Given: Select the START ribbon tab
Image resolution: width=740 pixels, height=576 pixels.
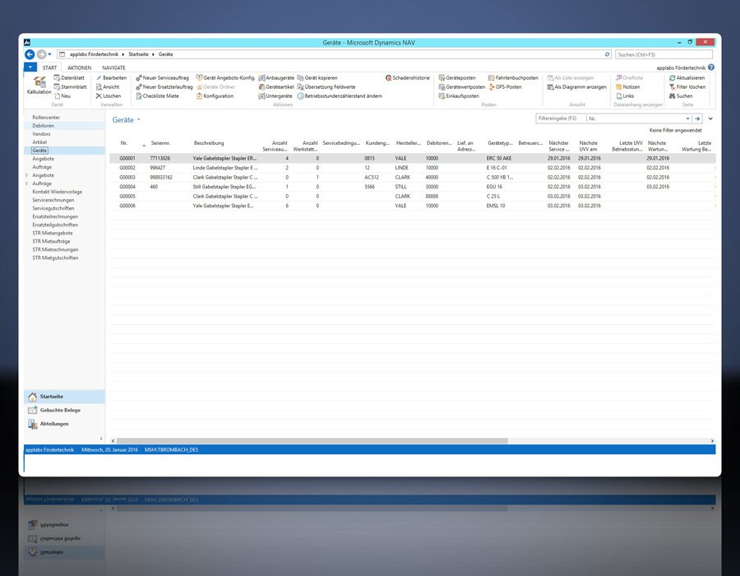Looking at the screenshot, I should pos(49,68).
